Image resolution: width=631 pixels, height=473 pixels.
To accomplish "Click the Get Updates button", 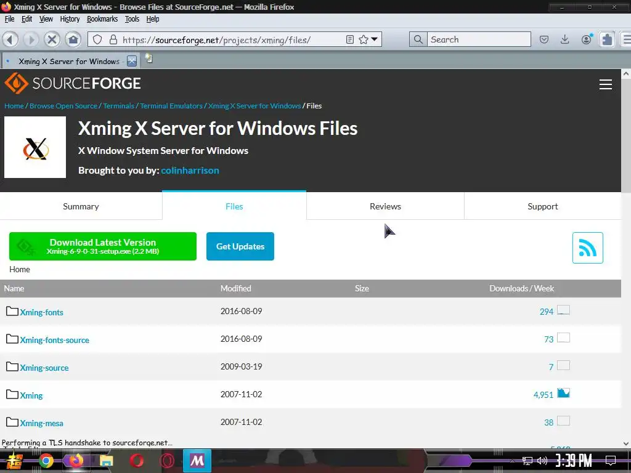I will click(x=240, y=246).
